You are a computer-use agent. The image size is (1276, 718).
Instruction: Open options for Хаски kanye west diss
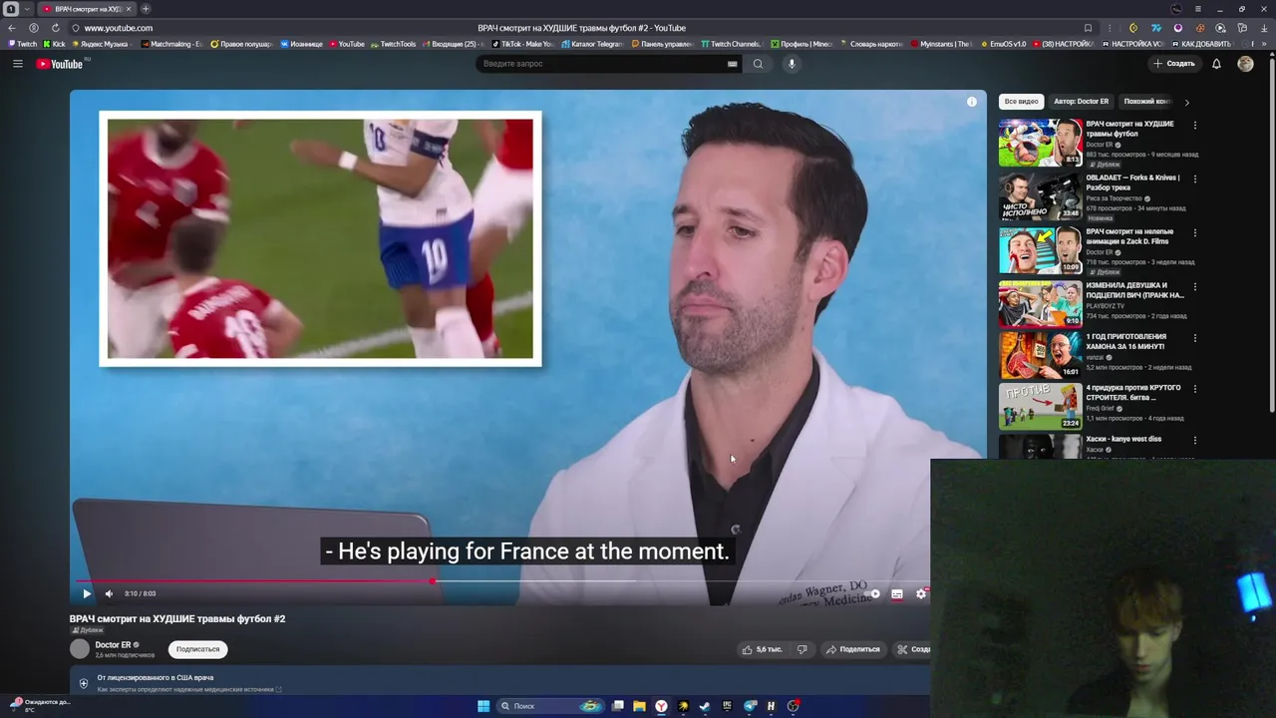coord(1194,440)
